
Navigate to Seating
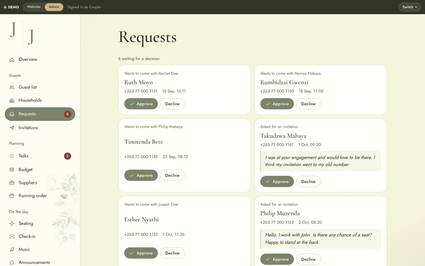(x=40, y=224)
